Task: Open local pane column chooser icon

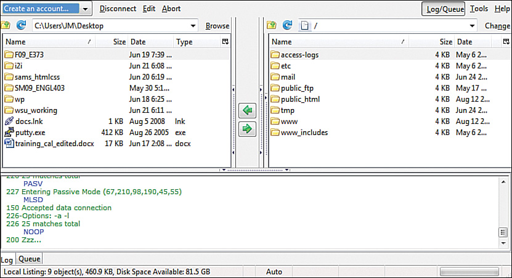Action: click(x=226, y=41)
